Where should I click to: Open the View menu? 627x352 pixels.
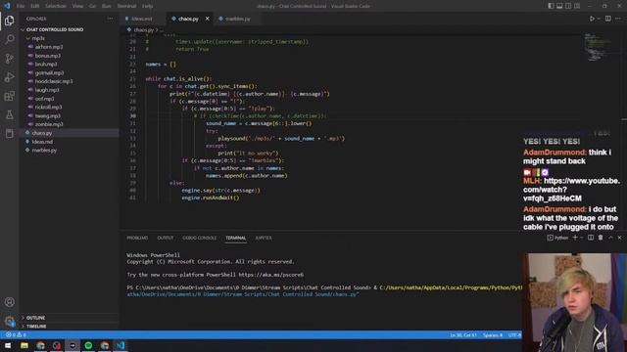tap(77, 6)
